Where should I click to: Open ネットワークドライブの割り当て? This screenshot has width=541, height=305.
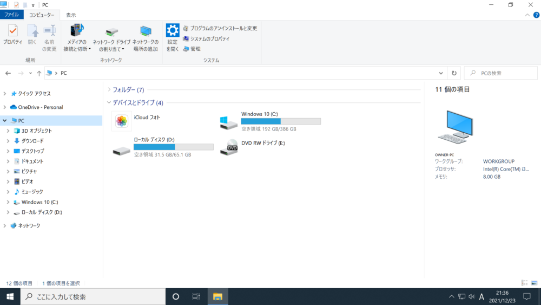pyautogui.click(x=111, y=38)
